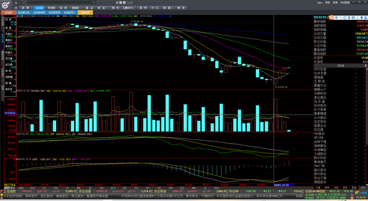This screenshot has width=368, height=201.
Task: Open the top search box dropdown arrow
Action: pos(94,3)
